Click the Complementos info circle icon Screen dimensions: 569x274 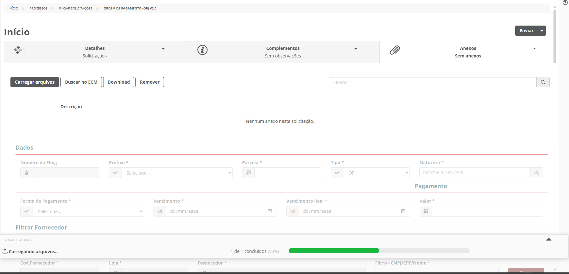(x=202, y=50)
